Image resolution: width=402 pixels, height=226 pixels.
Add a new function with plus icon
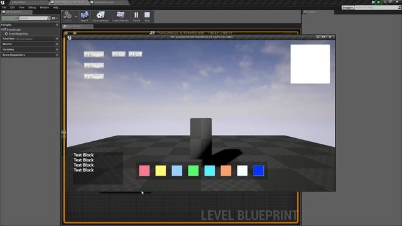click(57, 39)
